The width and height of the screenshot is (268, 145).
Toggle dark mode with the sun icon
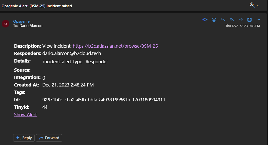[205, 20]
